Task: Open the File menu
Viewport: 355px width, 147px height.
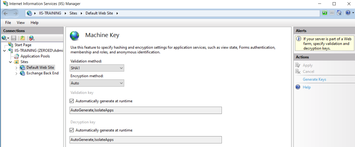Action: 8,23
